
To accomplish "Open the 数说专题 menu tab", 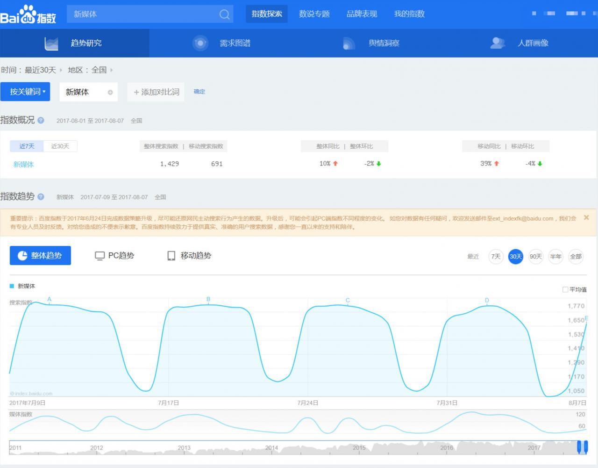I will (x=314, y=14).
